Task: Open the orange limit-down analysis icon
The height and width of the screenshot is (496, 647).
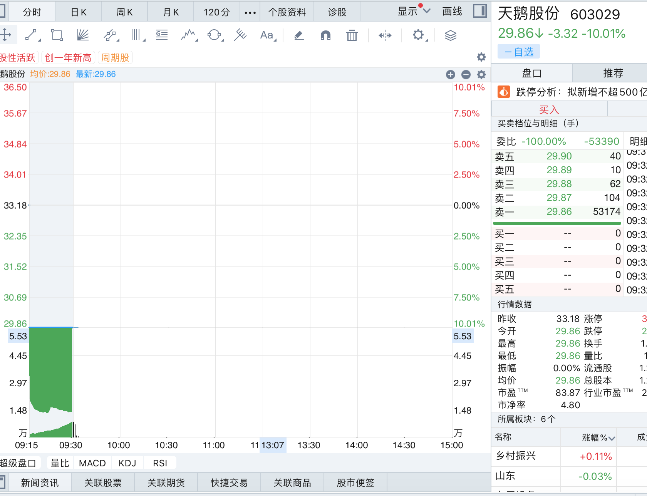Action: coord(503,92)
